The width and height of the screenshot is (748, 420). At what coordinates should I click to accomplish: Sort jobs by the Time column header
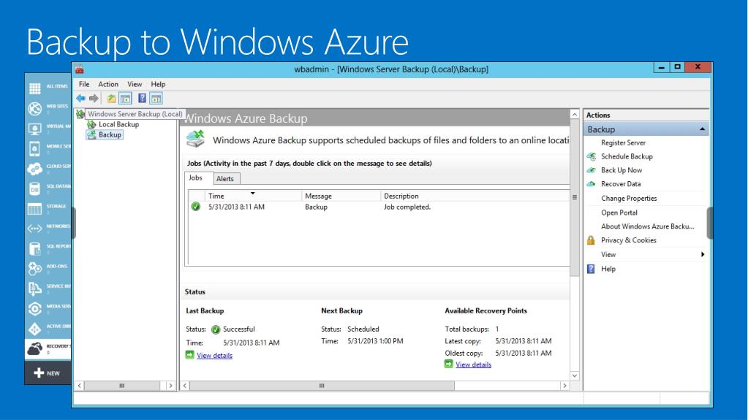[253, 196]
